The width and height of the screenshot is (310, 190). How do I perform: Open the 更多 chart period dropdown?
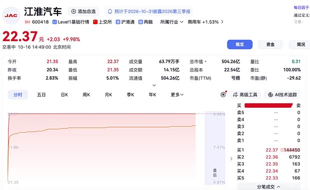click(177, 95)
